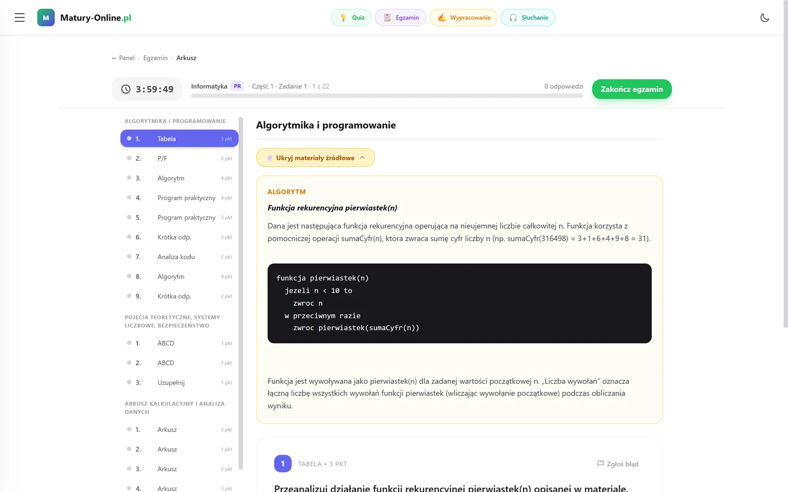The image size is (788, 492).
Task: Click the Funkcja rekurencyjna pierwiastek(n) title
Action: 332,208
